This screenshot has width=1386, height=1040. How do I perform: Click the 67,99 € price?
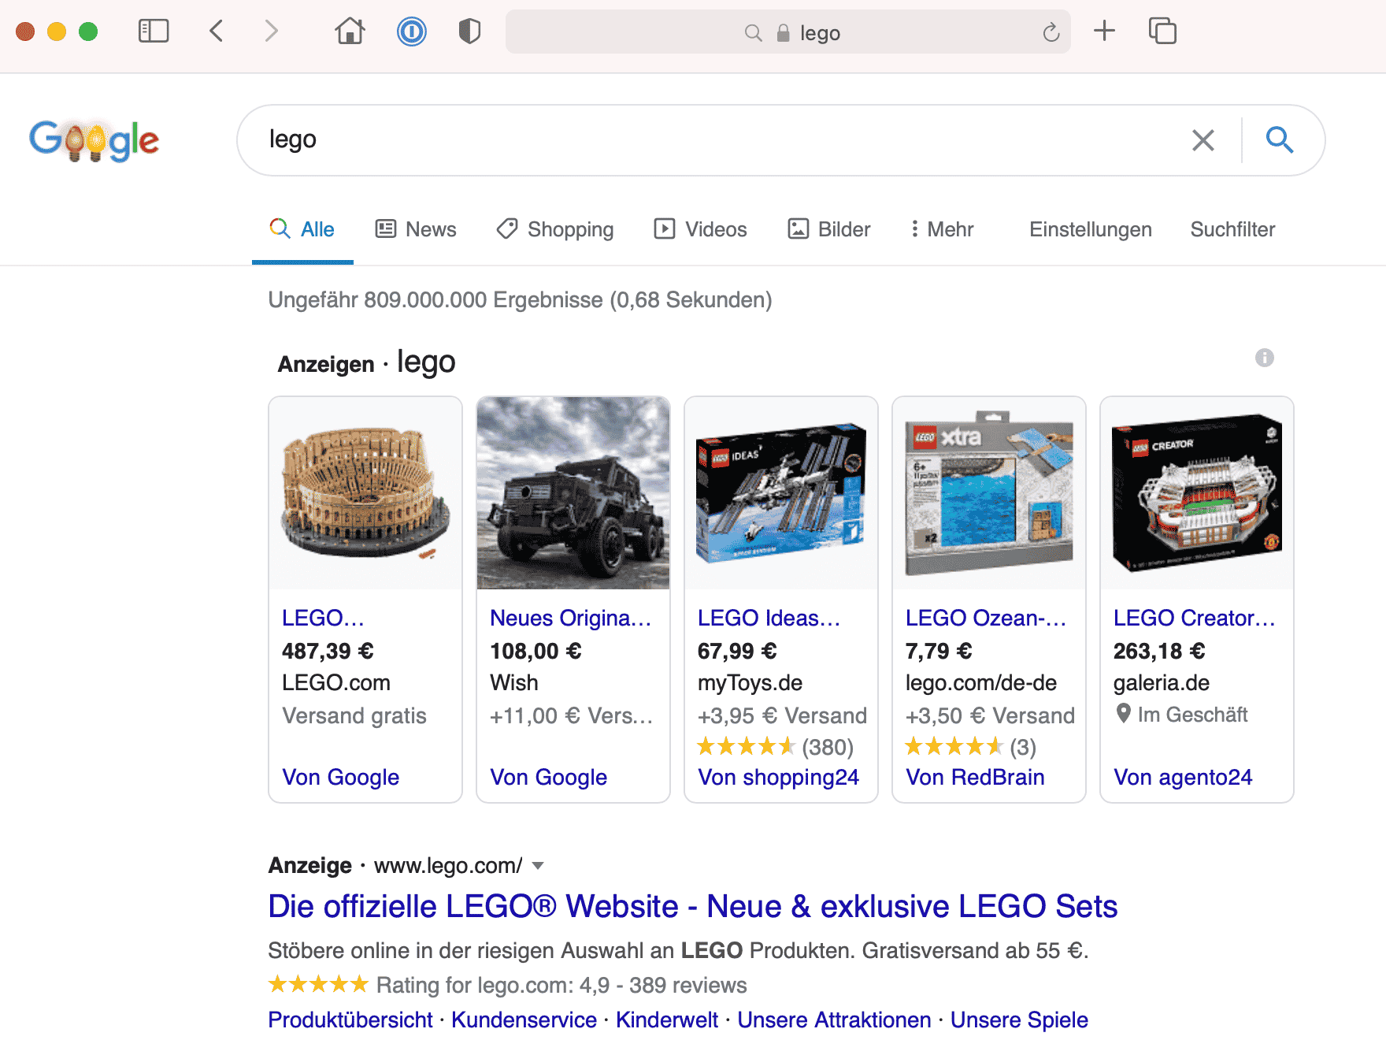tap(737, 651)
